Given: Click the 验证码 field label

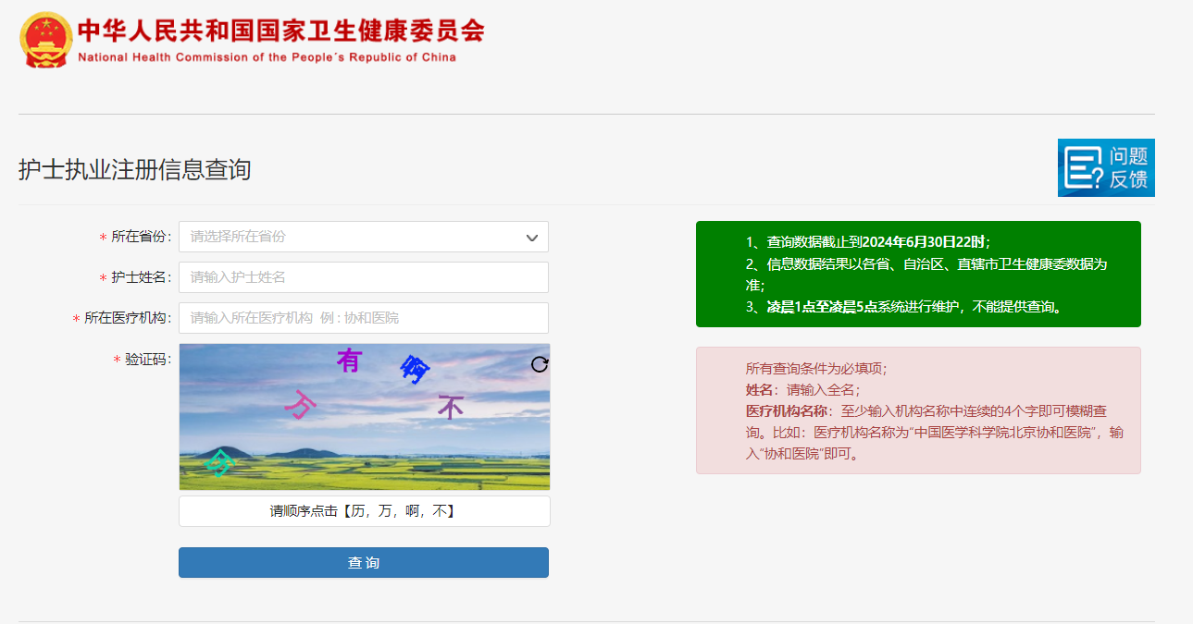Looking at the screenshot, I should 148,360.
